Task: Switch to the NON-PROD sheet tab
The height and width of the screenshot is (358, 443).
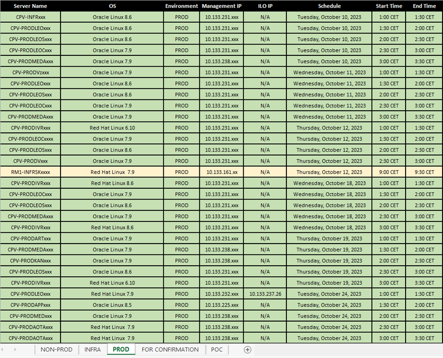Action: pos(56,349)
